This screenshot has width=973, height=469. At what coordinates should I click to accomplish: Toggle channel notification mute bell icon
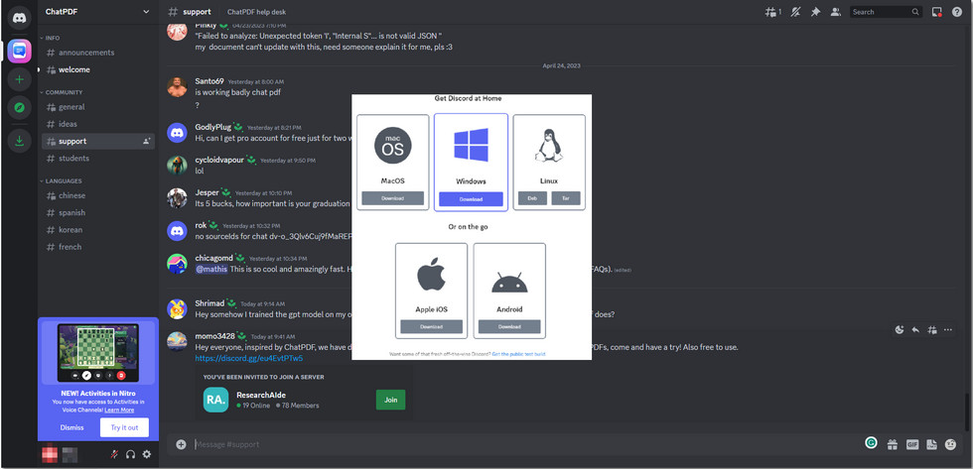tap(795, 12)
